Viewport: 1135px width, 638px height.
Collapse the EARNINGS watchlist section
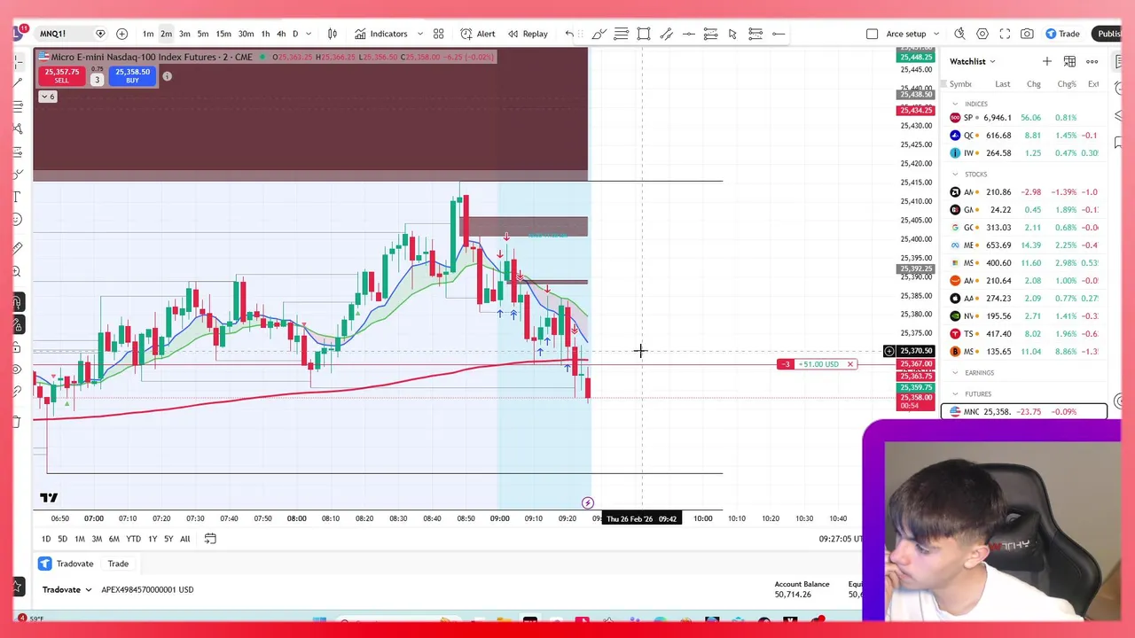955,373
